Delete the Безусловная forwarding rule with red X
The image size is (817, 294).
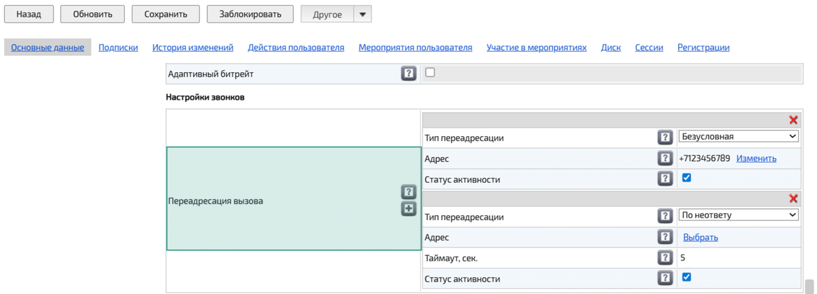pyautogui.click(x=793, y=120)
